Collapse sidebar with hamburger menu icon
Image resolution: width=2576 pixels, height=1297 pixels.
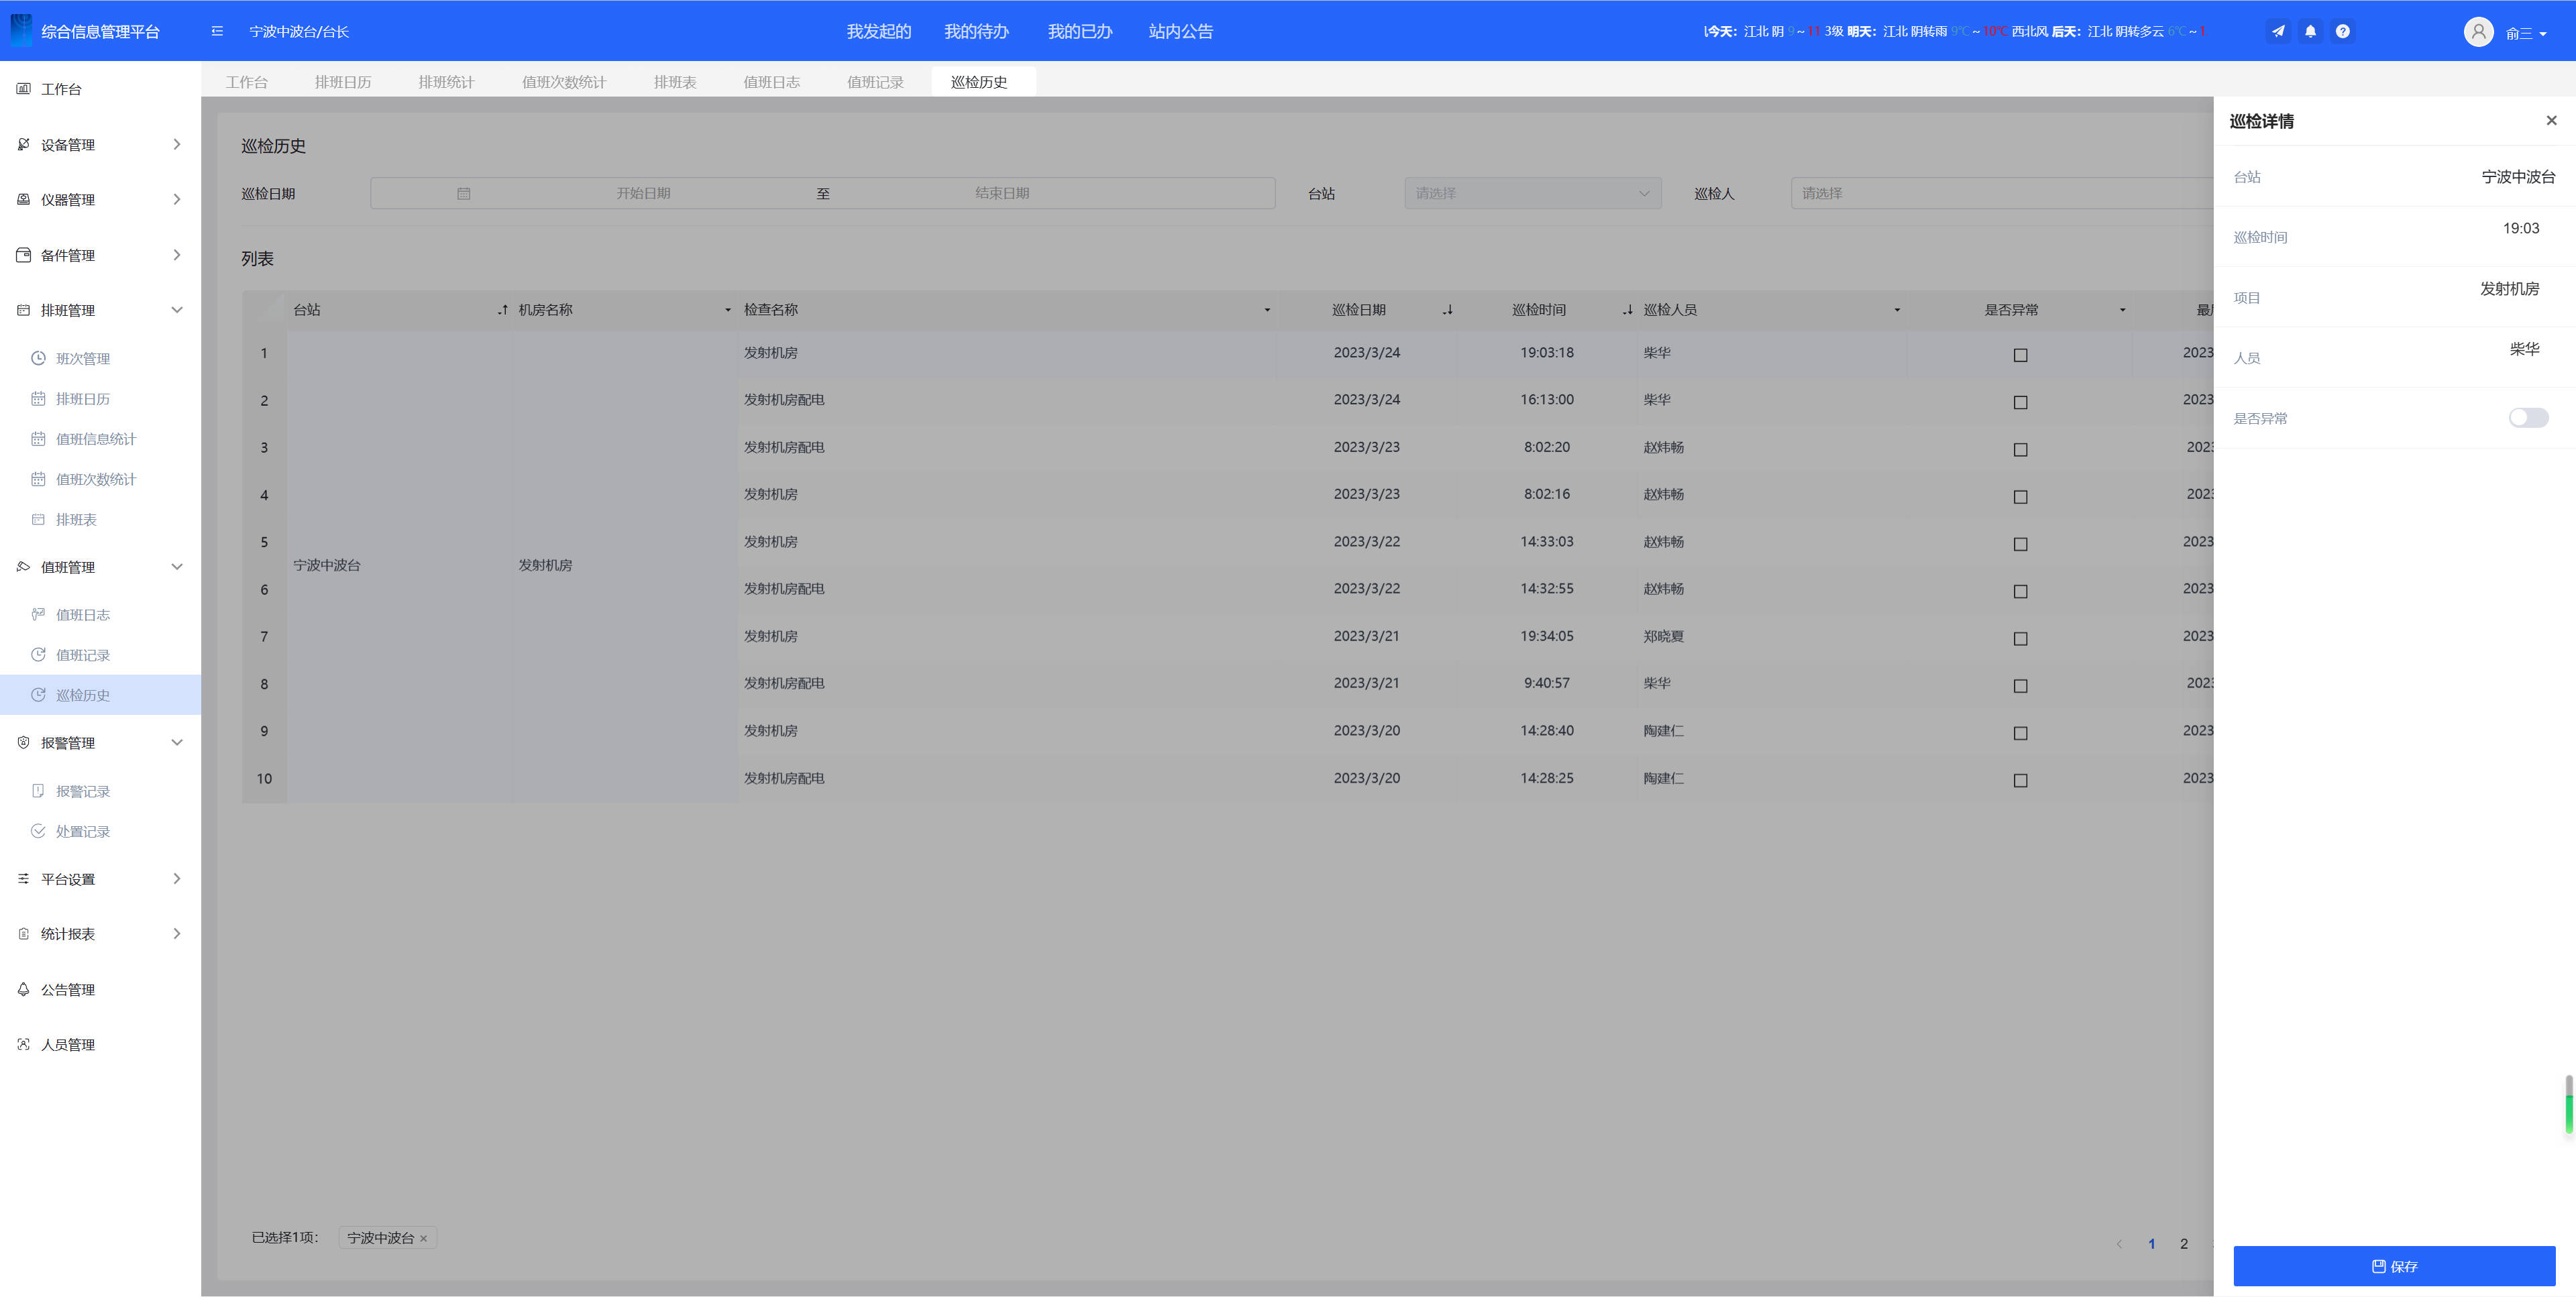(217, 31)
